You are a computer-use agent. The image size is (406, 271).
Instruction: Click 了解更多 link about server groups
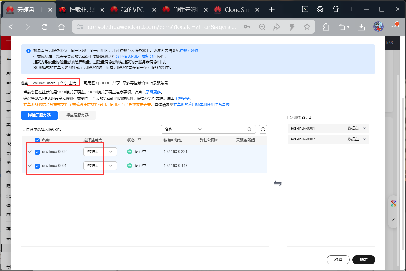(182, 98)
